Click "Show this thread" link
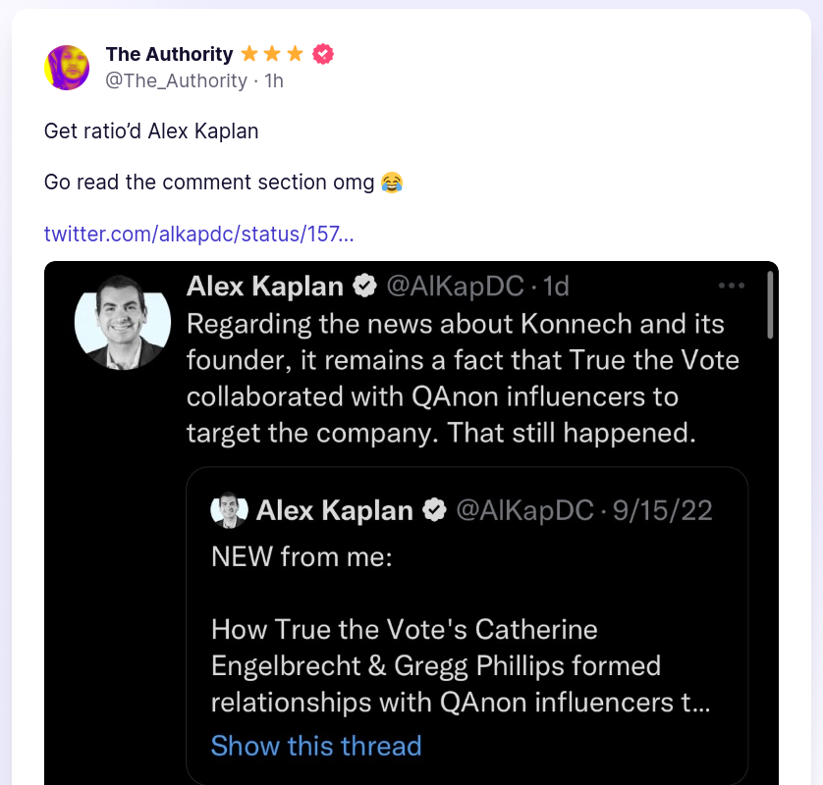The image size is (823, 785). click(x=316, y=746)
